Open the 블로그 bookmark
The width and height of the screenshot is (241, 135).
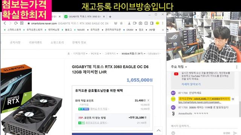pyautogui.click(x=68, y=30)
